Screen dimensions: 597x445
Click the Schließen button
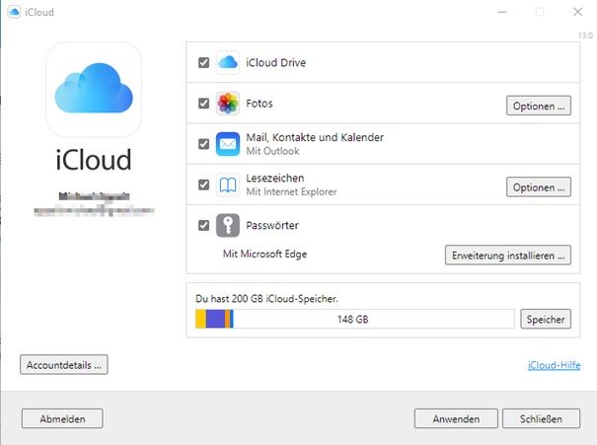[541, 418]
